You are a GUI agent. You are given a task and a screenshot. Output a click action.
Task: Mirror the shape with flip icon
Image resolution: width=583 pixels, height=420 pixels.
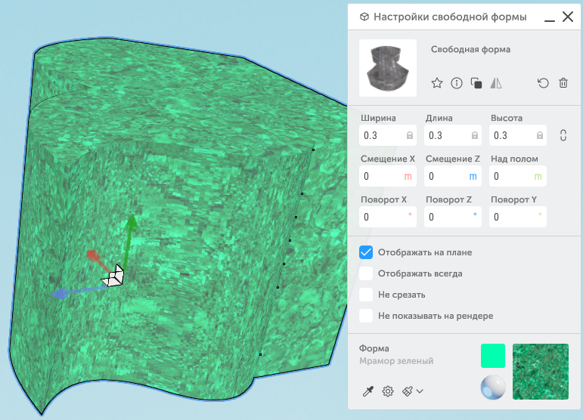click(x=496, y=83)
